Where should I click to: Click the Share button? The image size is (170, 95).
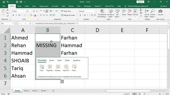(x=164, y=6)
